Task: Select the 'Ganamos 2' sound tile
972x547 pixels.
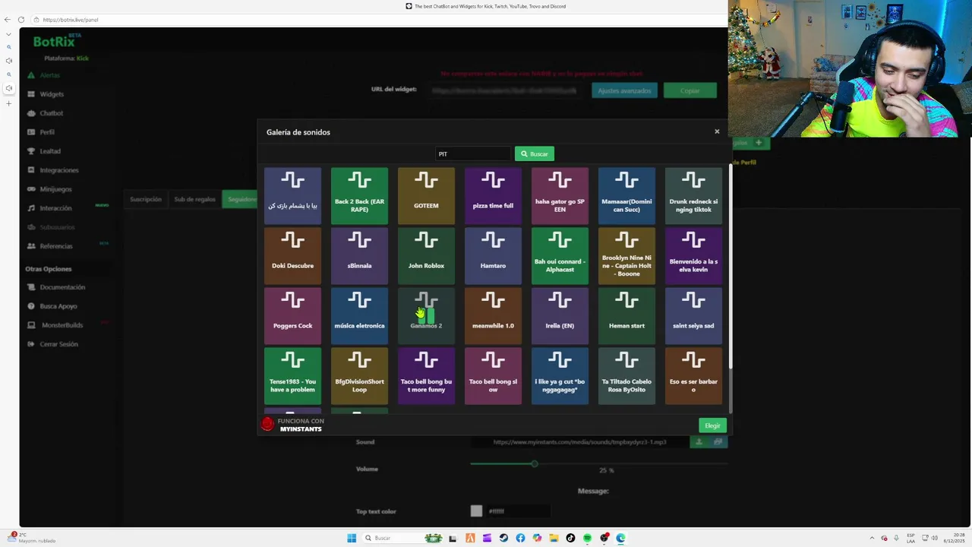Action: (x=426, y=315)
